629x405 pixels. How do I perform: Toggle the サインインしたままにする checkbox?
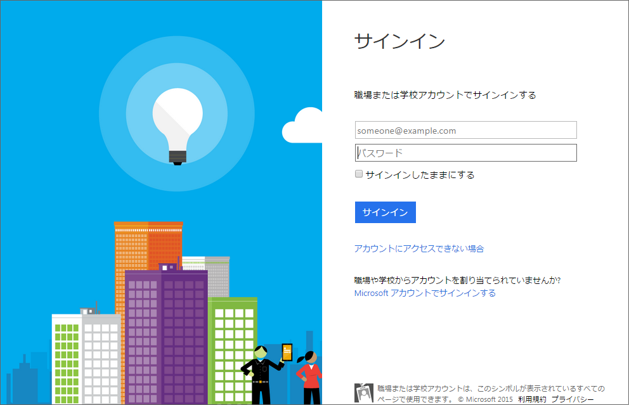tap(359, 174)
